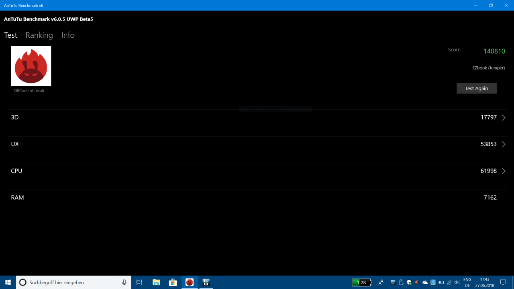Click the Test Again button
Viewport: 514px width, 289px height.
(477, 88)
